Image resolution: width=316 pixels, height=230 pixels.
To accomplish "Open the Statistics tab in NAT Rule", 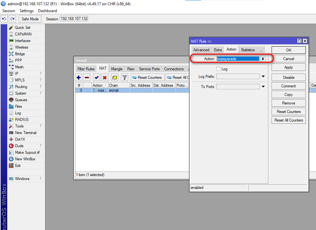I will tap(248, 50).
